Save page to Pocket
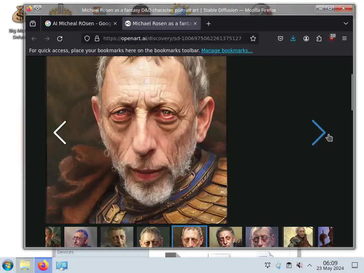This screenshot has width=364, height=273. click(280, 38)
